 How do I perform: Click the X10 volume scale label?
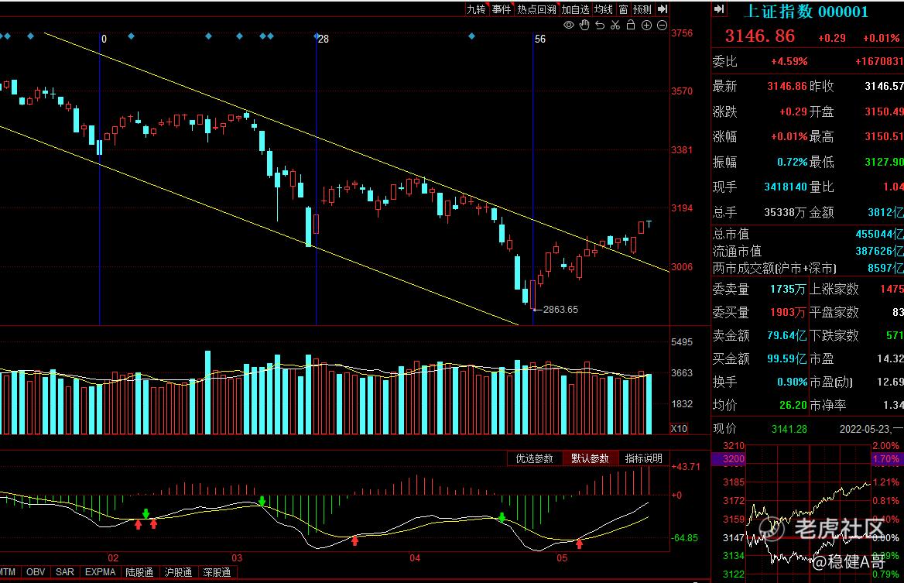click(x=679, y=428)
